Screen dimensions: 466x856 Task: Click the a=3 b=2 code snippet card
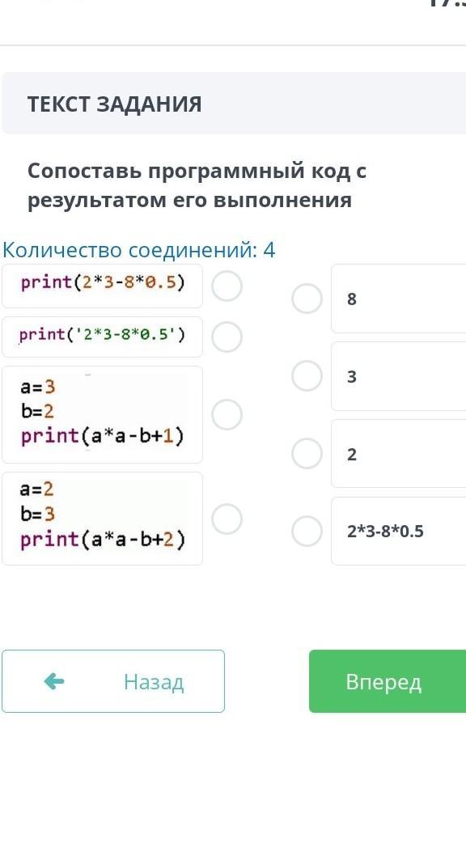tap(103, 414)
